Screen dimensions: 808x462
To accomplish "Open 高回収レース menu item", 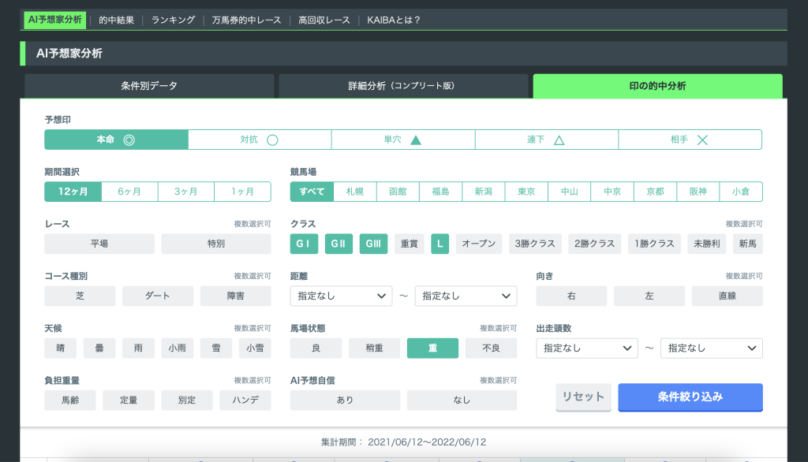I will point(324,20).
